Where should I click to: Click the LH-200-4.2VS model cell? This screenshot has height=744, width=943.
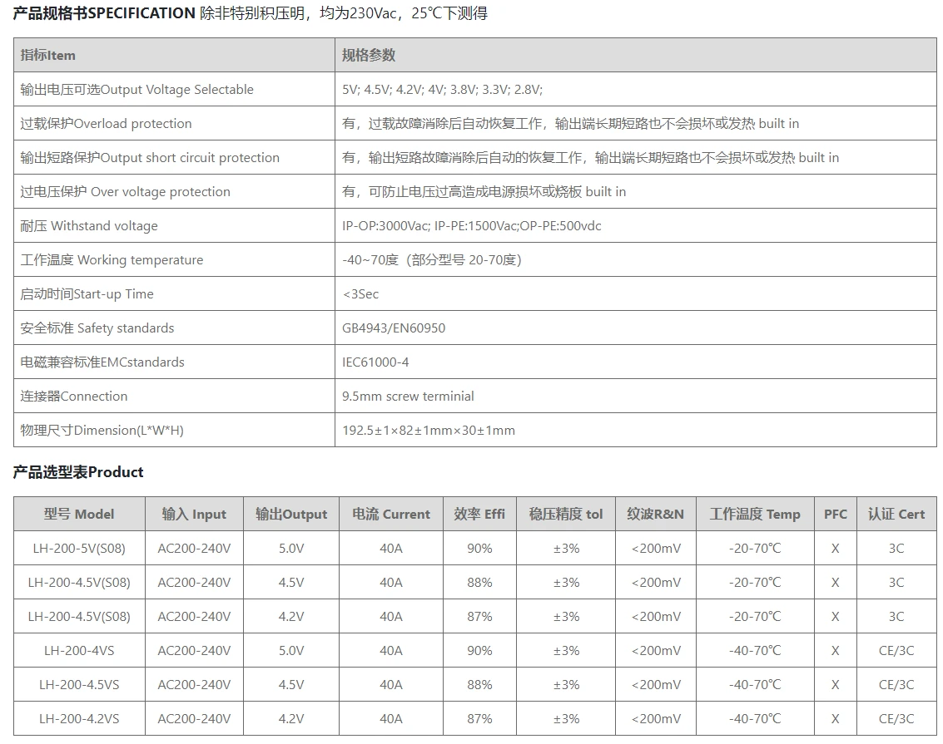[x=79, y=718]
